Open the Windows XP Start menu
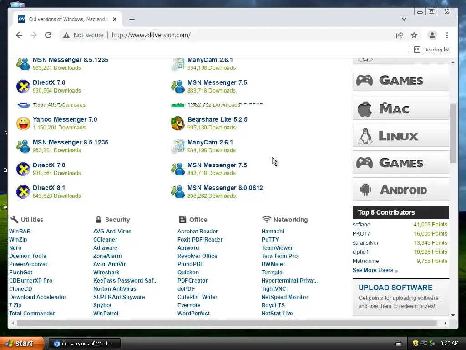Screen dimensions: 466x350 (x=22, y=344)
